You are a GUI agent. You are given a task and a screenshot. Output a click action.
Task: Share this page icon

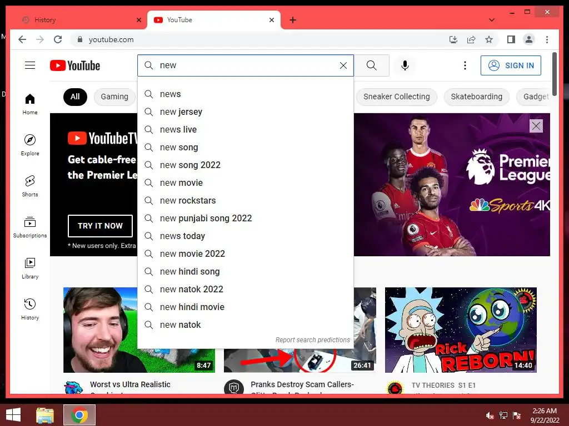(x=471, y=39)
